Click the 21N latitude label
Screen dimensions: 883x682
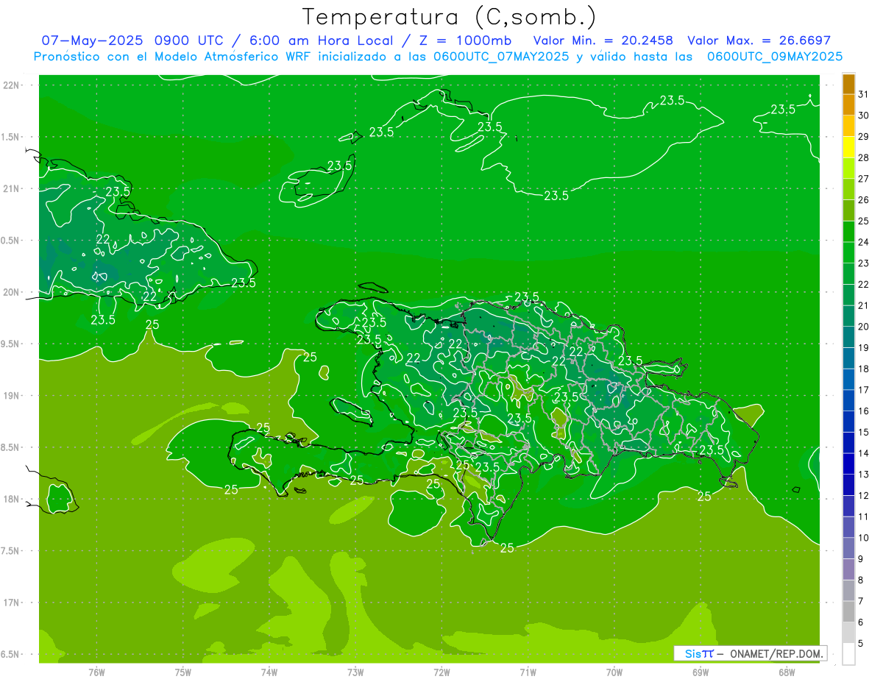point(12,189)
